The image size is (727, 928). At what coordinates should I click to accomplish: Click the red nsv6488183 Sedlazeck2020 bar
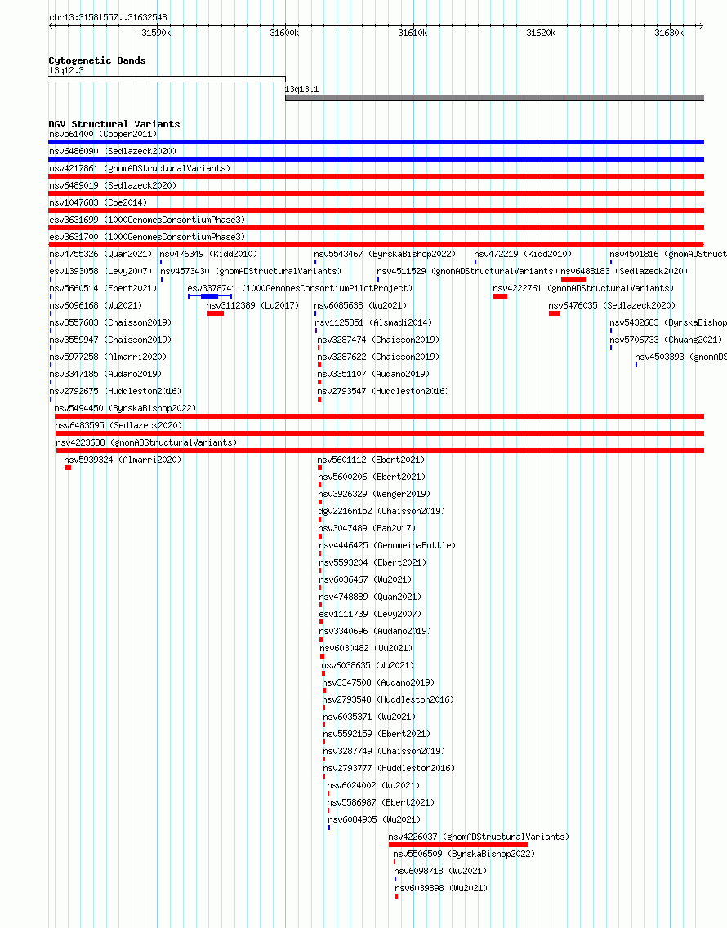573,279
